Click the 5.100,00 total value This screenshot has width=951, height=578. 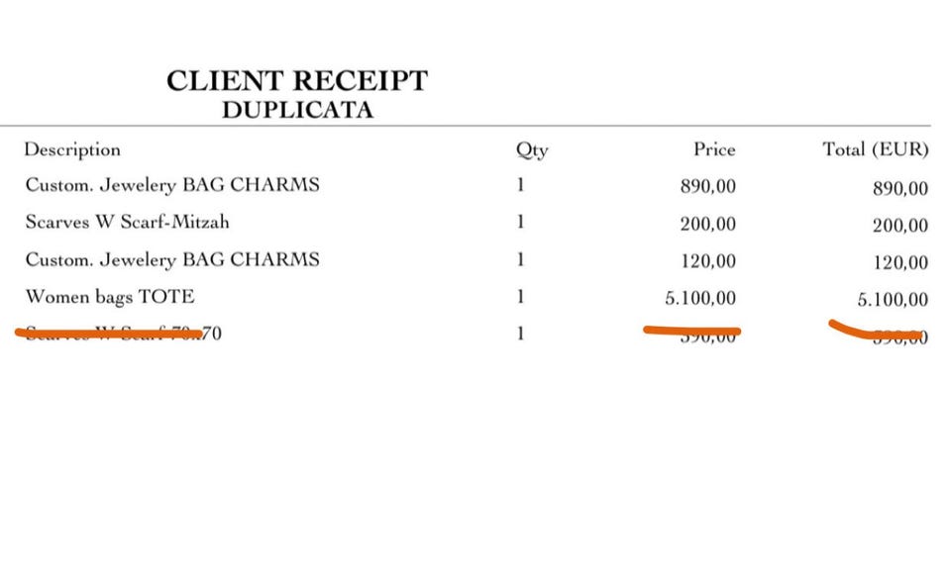[893, 299]
